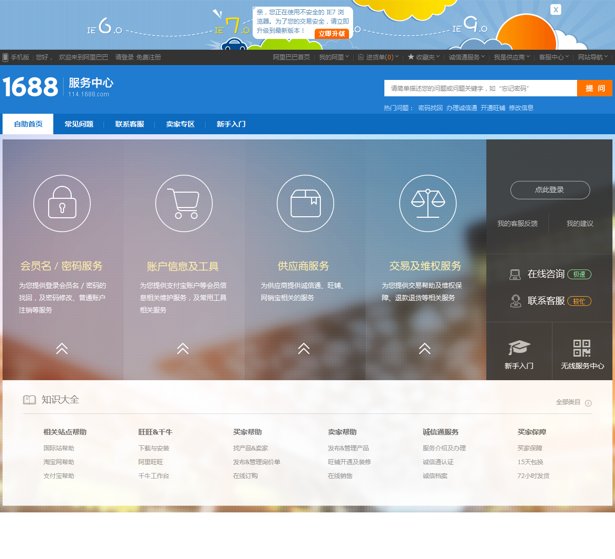Click the 买家保障 category heading
Image resolution: width=615 pixels, height=559 pixels.
point(532,432)
